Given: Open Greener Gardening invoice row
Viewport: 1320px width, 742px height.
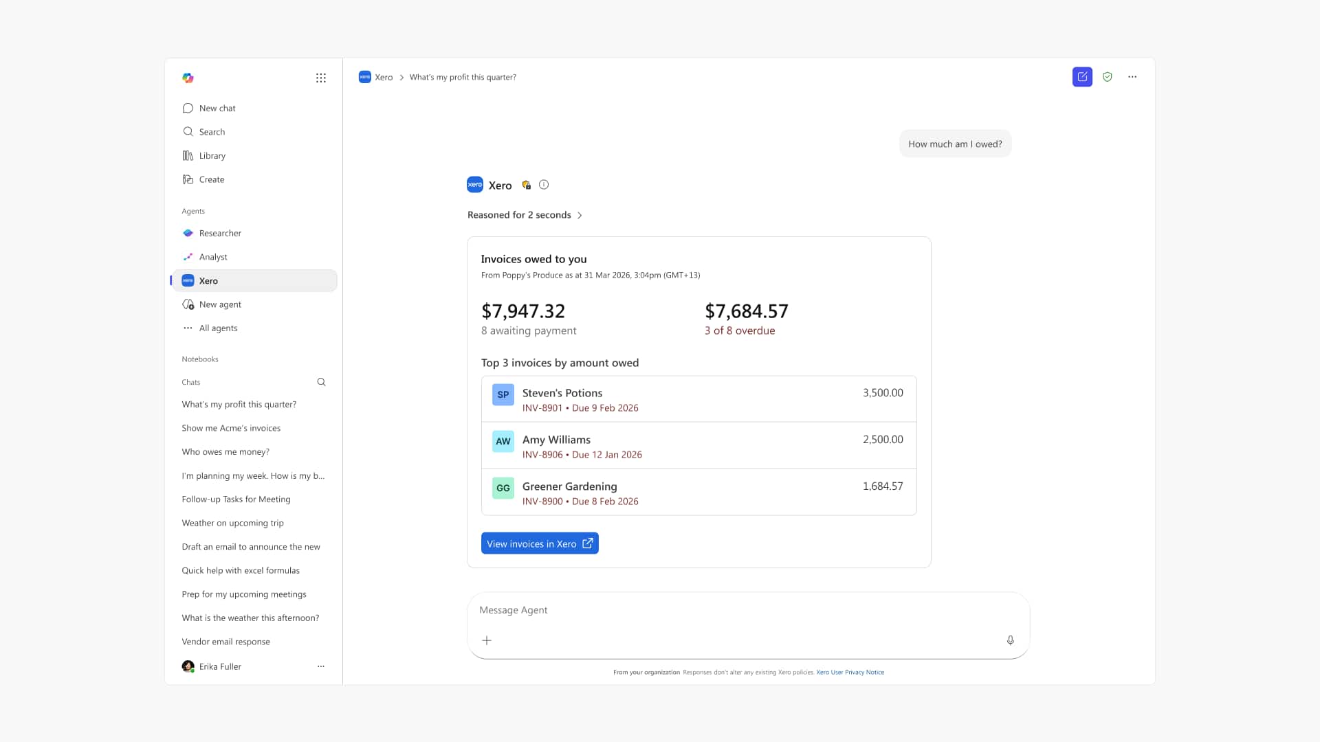Looking at the screenshot, I should [x=699, y=493].
